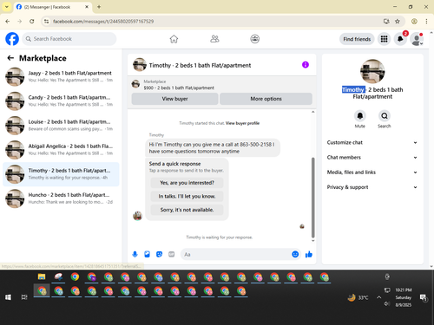
Task: Open File Explorer from the taskbar
Action: [42, 276]
